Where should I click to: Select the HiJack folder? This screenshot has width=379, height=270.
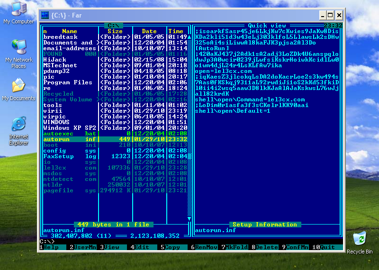point(115,60)
